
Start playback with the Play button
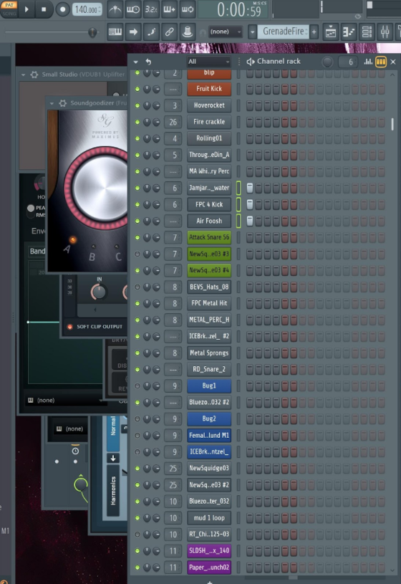pyautogui.click(x=26, y=9)
